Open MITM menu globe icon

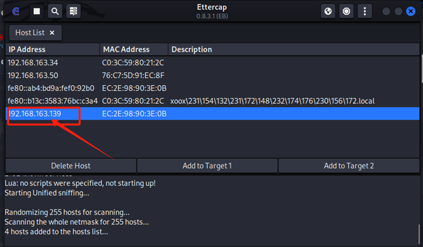(328, 11)
